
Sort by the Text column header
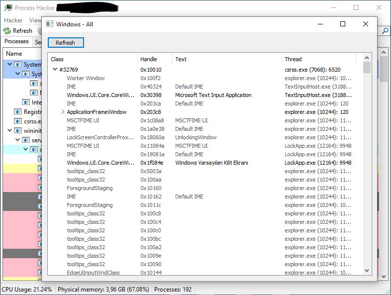tap(227, 59)
